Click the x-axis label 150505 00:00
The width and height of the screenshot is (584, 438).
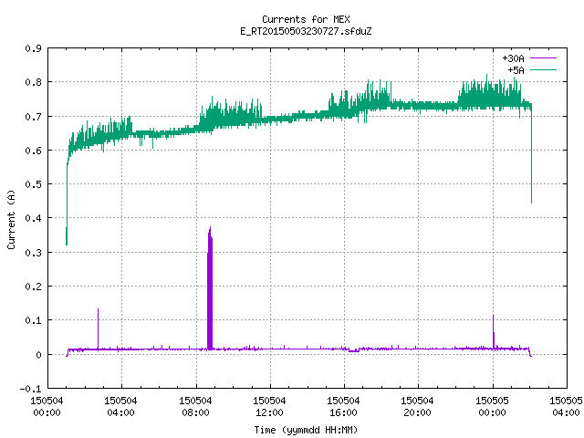pos(492,407)
